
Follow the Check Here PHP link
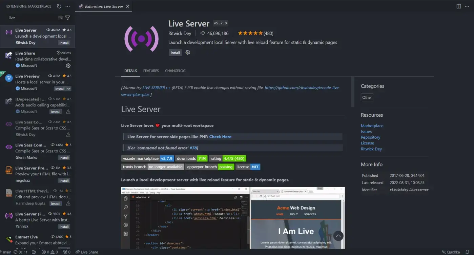pyautogui.click(x=220, y=137)
